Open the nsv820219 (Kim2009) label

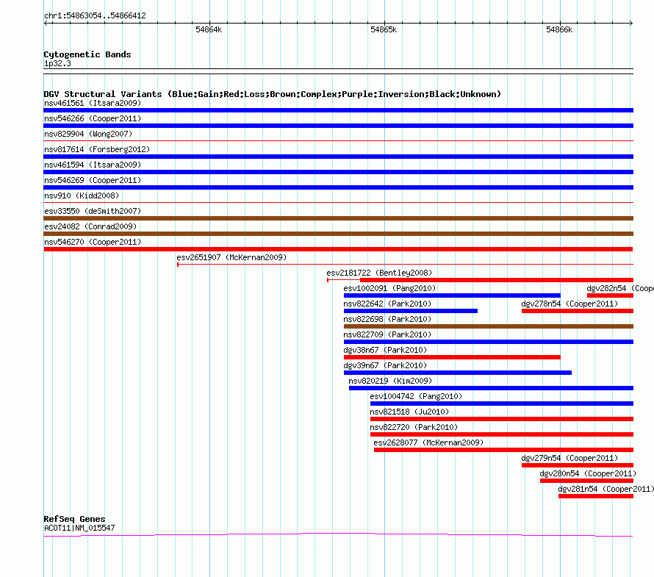coord(390,381)
